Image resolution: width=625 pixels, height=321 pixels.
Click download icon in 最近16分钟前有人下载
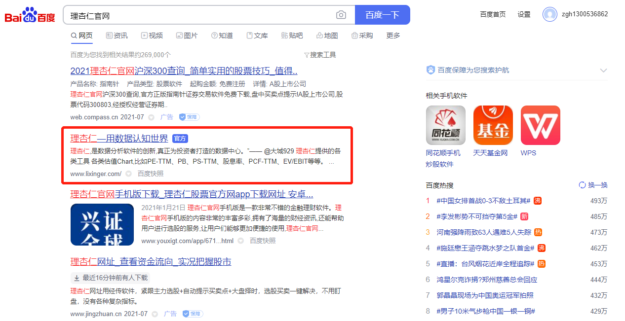pos(77,278)
